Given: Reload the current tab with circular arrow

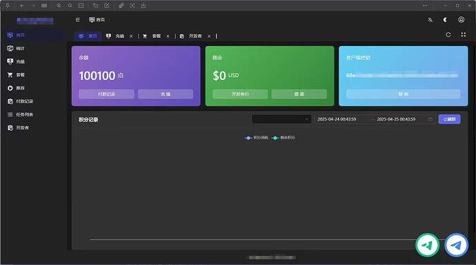Looking at the screenshot, I should [448, 35].
